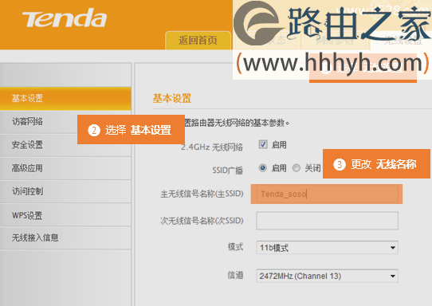Click the 主SSID field containing Tenda_soso
Viewport: 432px width, 306px height.
[x=327, y=194]
